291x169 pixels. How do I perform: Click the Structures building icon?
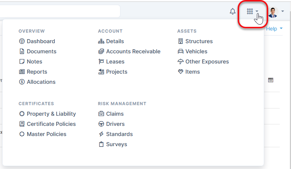pos(180,41)
